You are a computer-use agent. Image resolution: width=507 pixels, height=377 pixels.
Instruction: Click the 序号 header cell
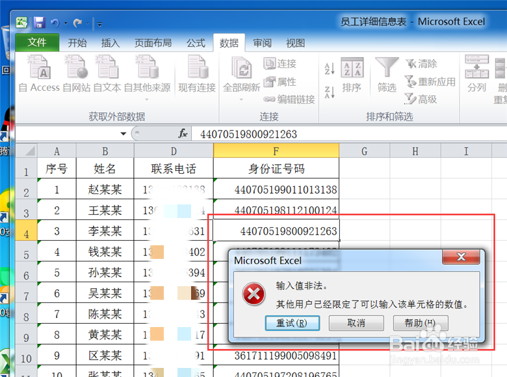[57, 168]
